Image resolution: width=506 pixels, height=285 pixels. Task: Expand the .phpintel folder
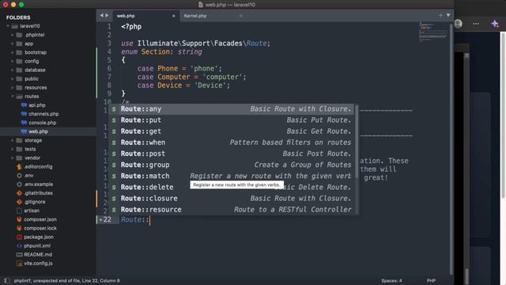click(x=13, y=35)
